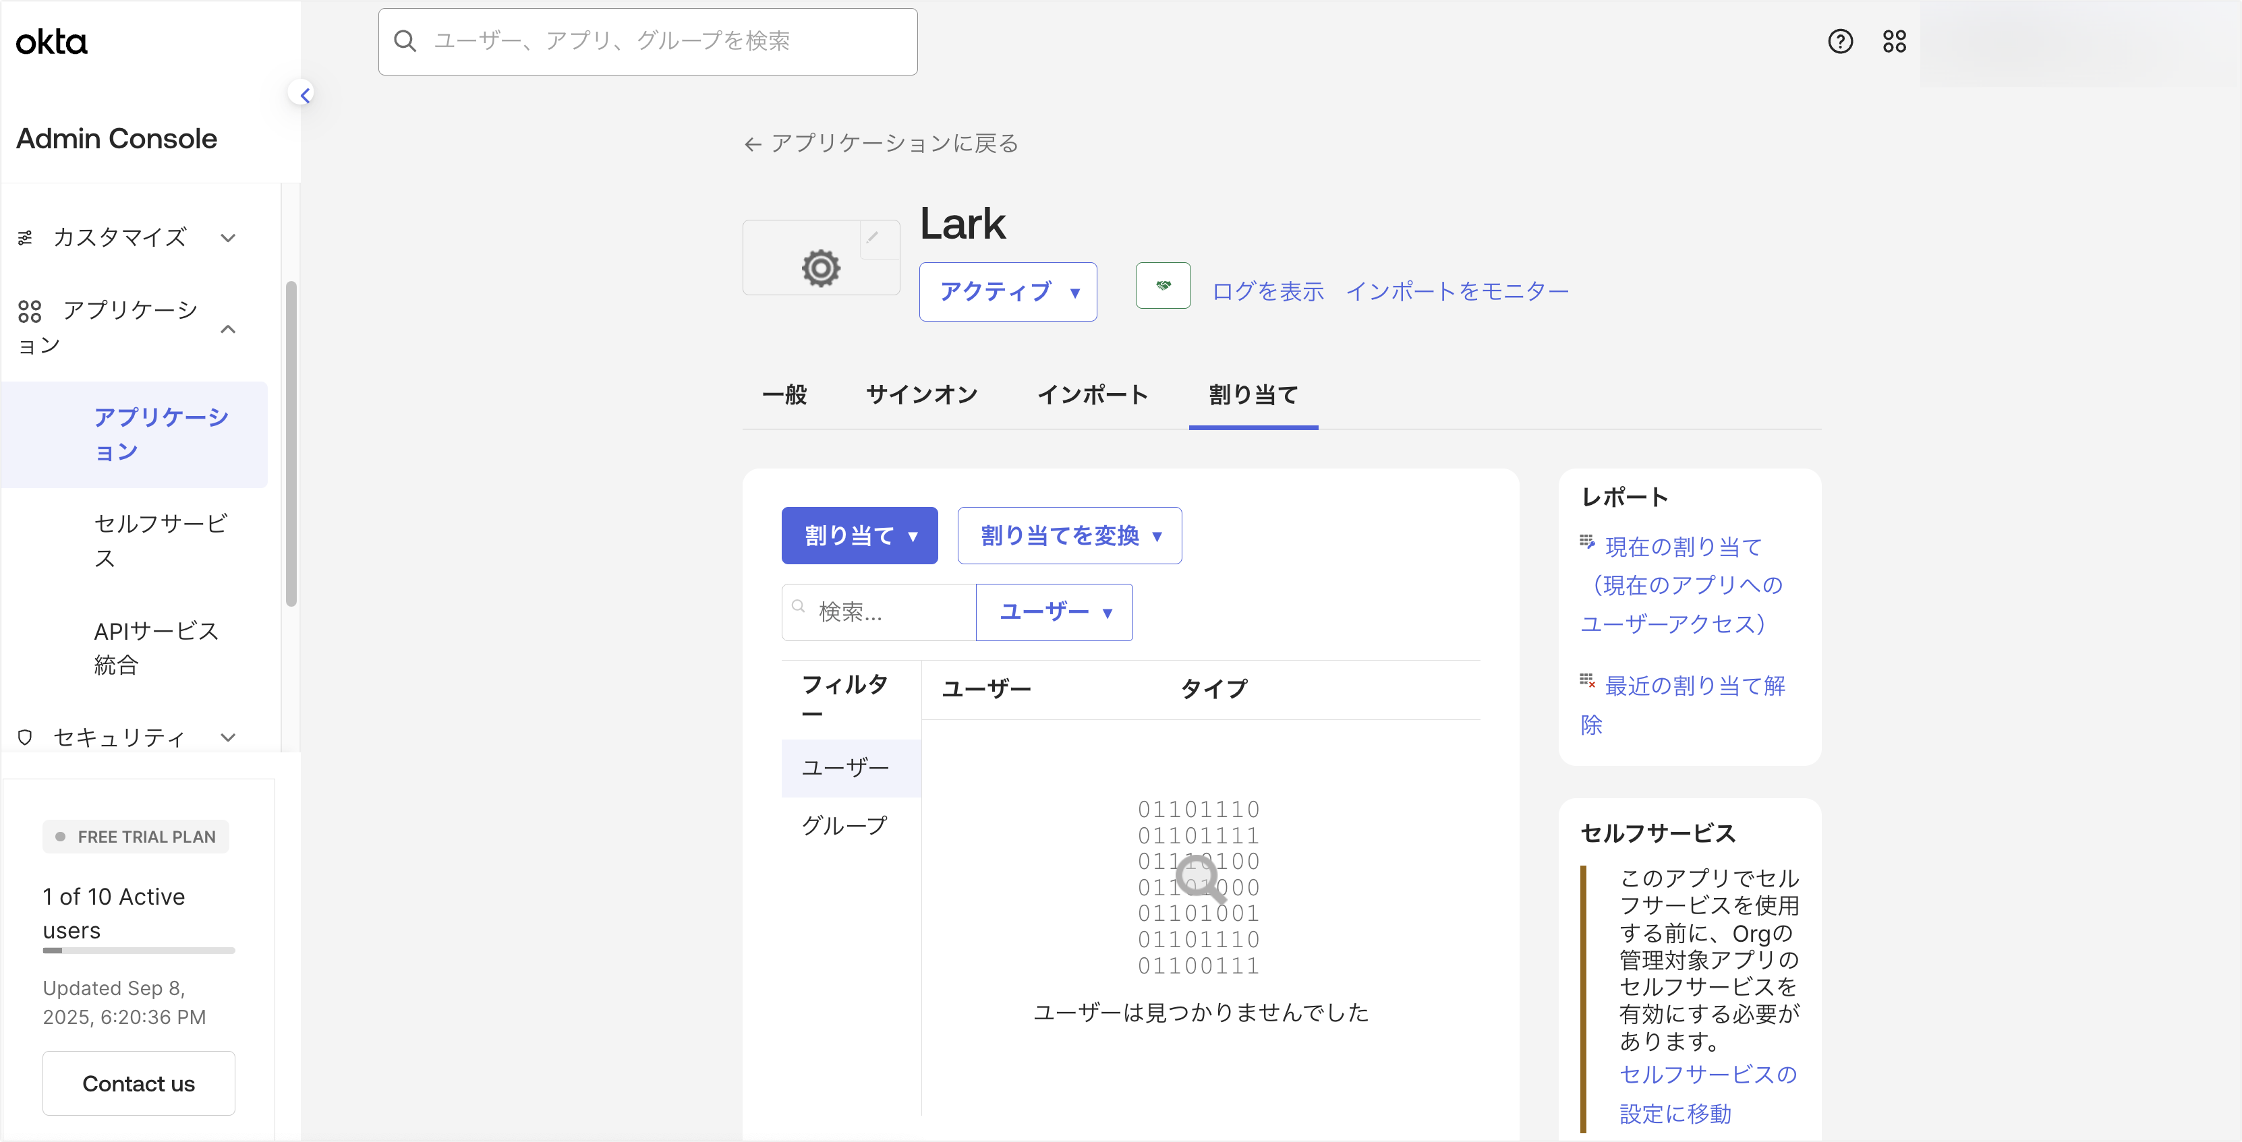Click the pencil edit logo icon
The height and width of the screenshot is (1142, 2242).
(x=872, y=237)
